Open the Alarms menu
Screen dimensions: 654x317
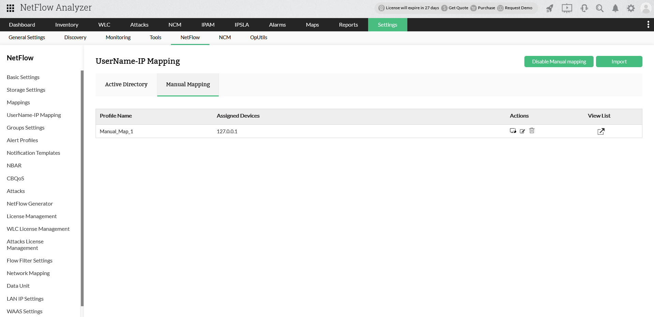click(x=277, y=25)
